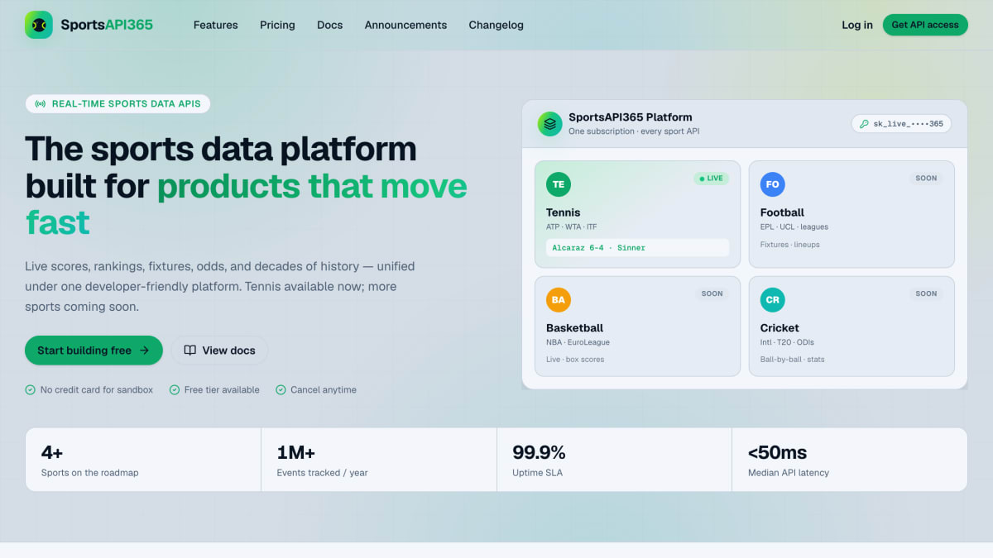Open the Pricing nav item

(277, 25)
